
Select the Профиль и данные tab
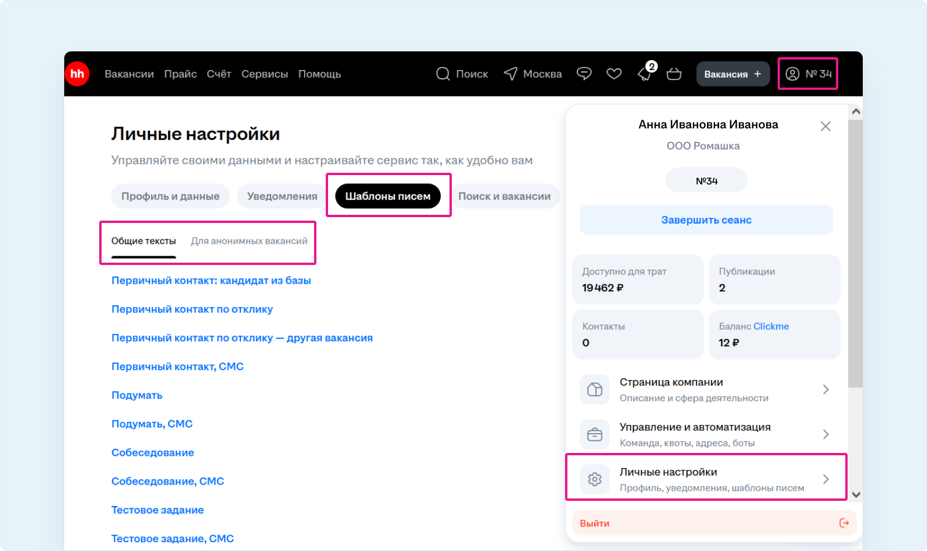[170, 196]
